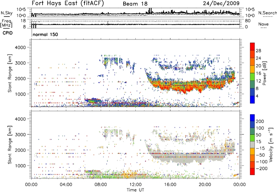Click the '100' velocity scale value
This screenshot has height=192, width=277.
(x=260, y=128)
